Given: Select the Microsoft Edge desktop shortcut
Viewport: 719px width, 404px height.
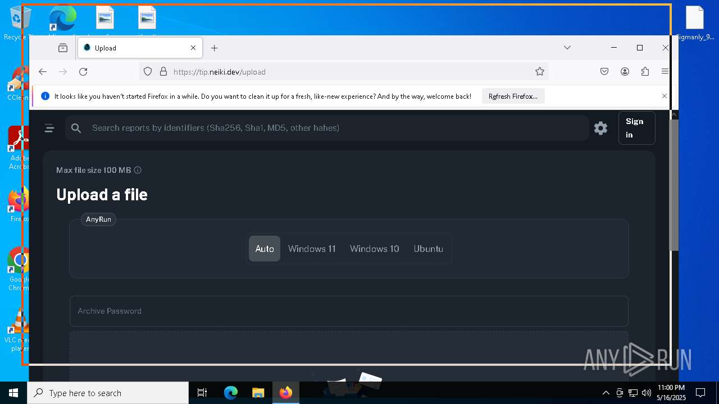Looking at the screenshot, I should click(x=63, y=20).
